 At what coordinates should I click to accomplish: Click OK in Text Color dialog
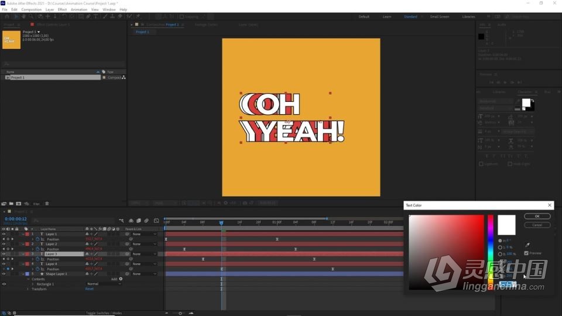click(x=537, y=216)
